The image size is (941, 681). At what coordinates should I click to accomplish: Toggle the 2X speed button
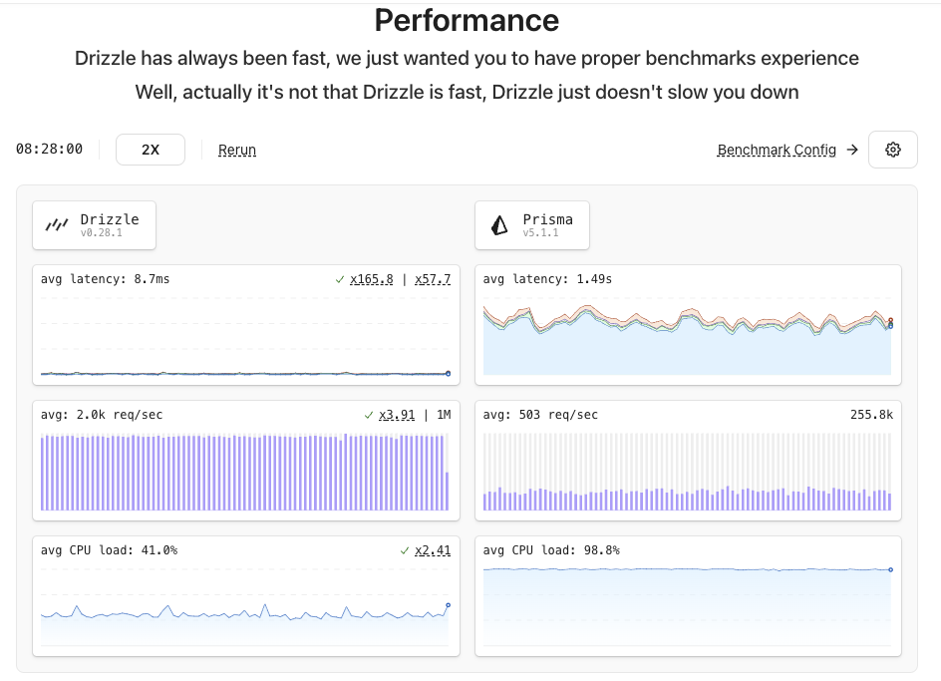151,150
